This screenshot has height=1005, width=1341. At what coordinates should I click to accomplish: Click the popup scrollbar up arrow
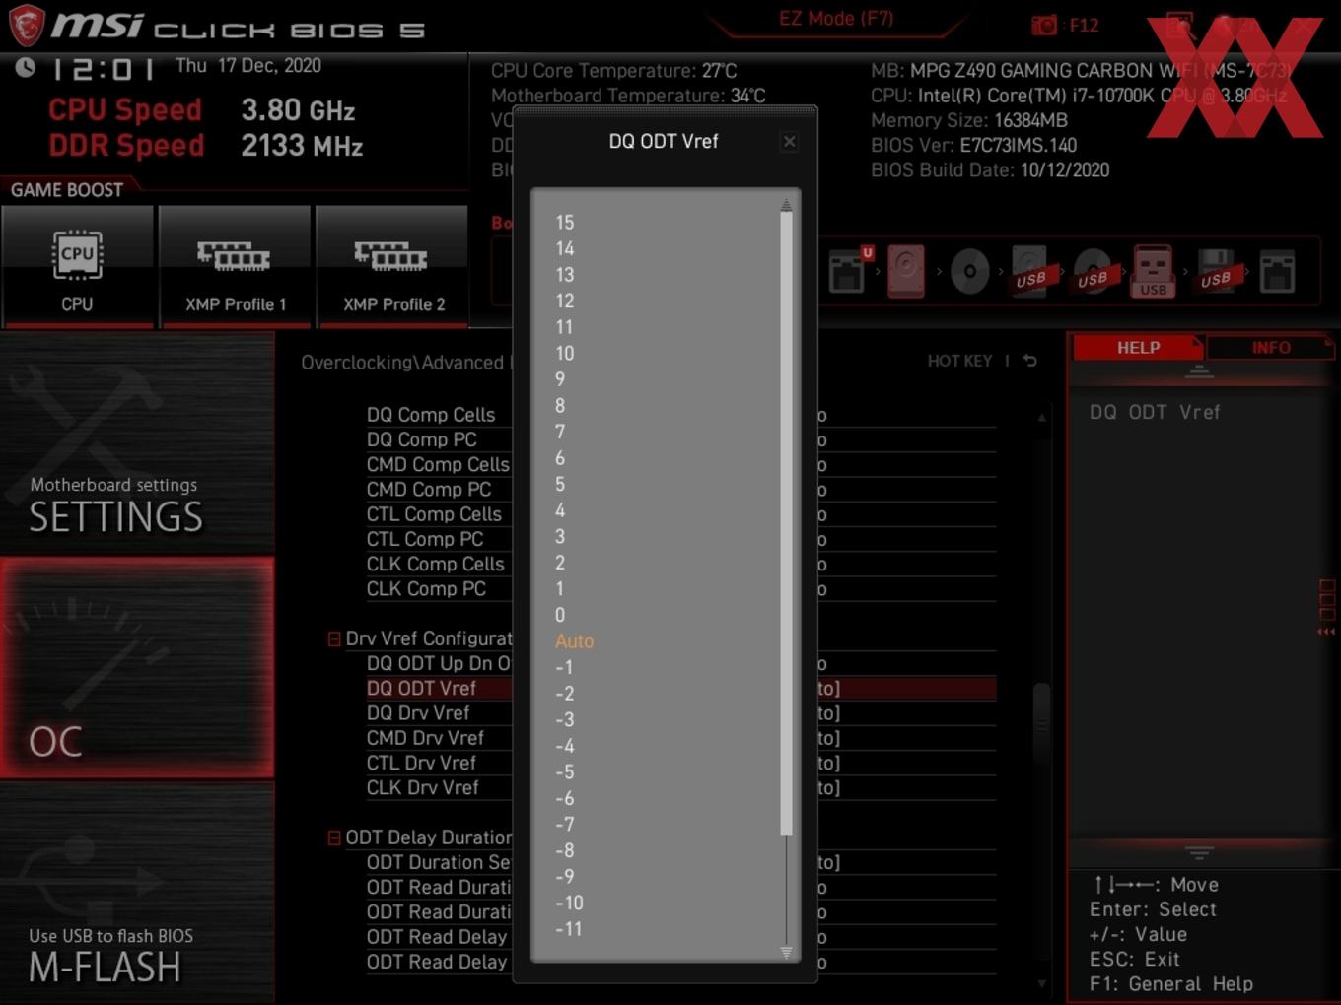(x=786, y=205)
